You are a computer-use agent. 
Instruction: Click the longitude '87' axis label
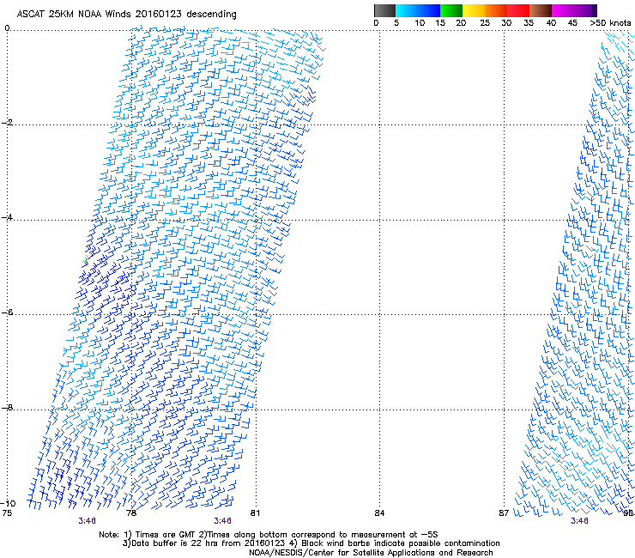coord(504,513)
